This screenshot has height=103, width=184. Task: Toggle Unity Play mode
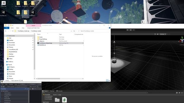coord(128,30)
